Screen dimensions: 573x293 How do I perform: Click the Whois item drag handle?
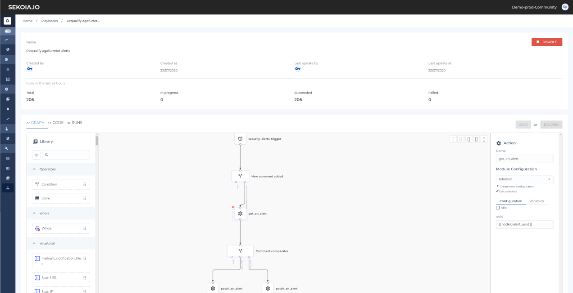(84, 228)
